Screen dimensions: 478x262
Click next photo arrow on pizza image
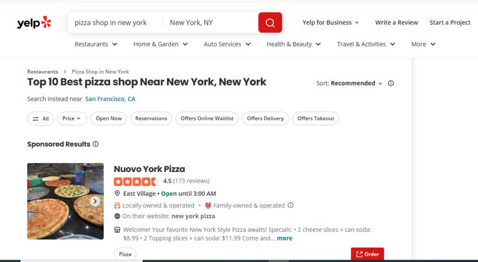pyautogui.click(x=95, y=201)
